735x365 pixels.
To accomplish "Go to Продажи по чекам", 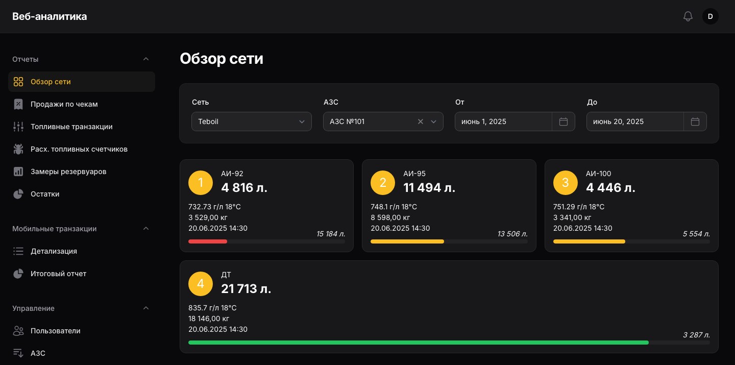I will pyautogui.click(x=82, y=104).
